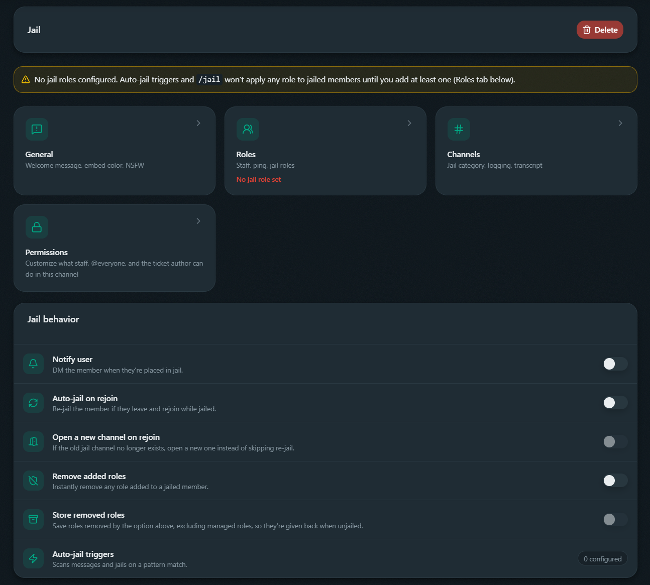Click the Auto-jail triggers lightning icon
Viewport: 650px width, 585px height.
click(33, 558)
